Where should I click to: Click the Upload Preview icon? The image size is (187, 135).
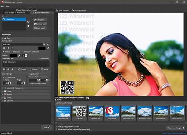coord(73,10)
